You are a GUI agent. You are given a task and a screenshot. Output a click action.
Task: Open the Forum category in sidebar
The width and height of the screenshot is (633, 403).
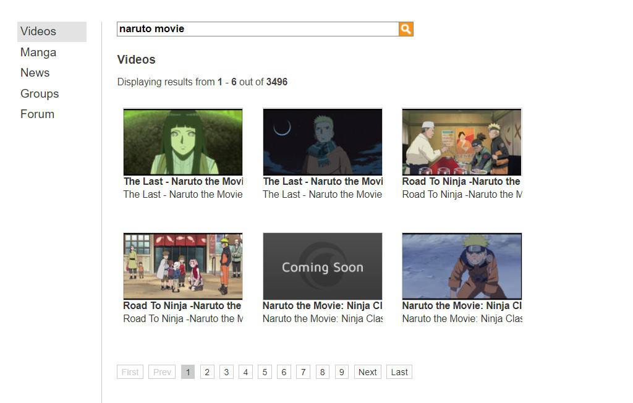click(x=37, y=114)
